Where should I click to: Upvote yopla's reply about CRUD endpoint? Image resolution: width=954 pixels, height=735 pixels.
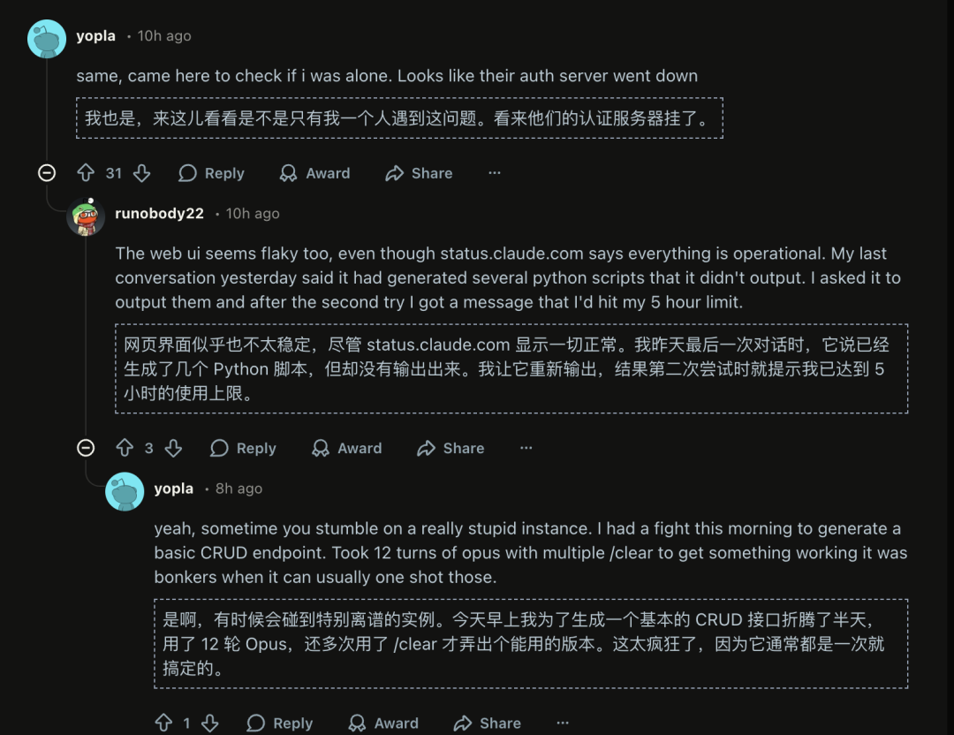click(x=163, y=723)
